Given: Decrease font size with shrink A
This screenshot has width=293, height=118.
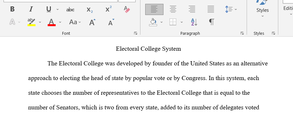Looking at the screenshot, I should [x=111, y=22].
